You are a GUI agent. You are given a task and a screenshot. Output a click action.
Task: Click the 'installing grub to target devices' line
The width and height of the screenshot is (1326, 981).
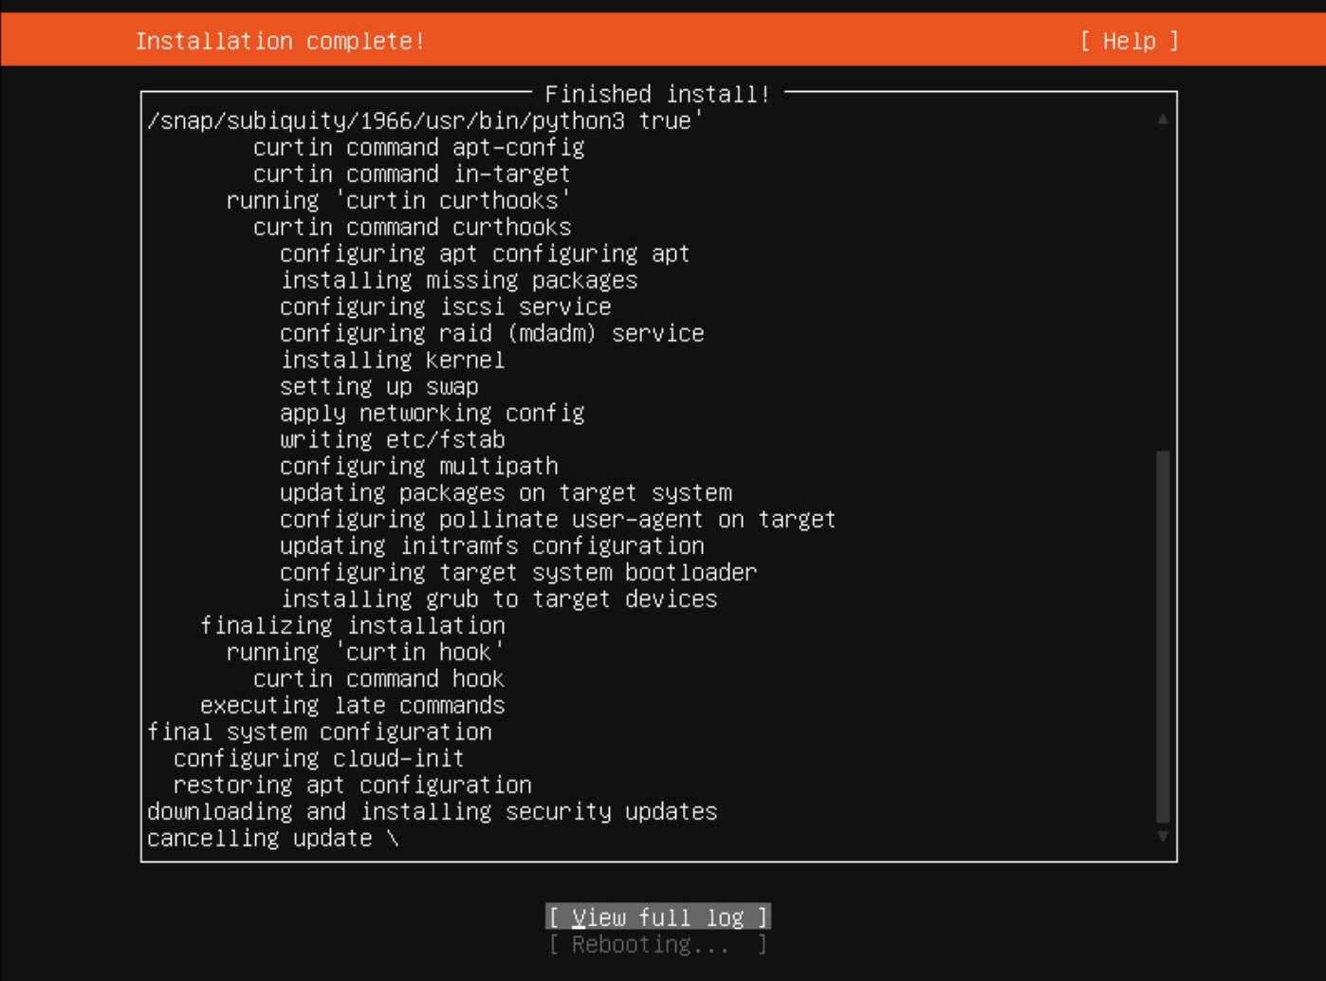(x=499, y=600)
